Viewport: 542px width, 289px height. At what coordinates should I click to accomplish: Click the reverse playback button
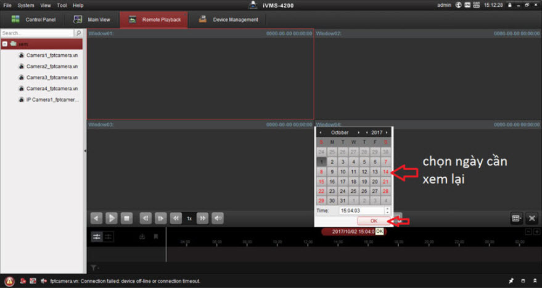coord(96,218)
